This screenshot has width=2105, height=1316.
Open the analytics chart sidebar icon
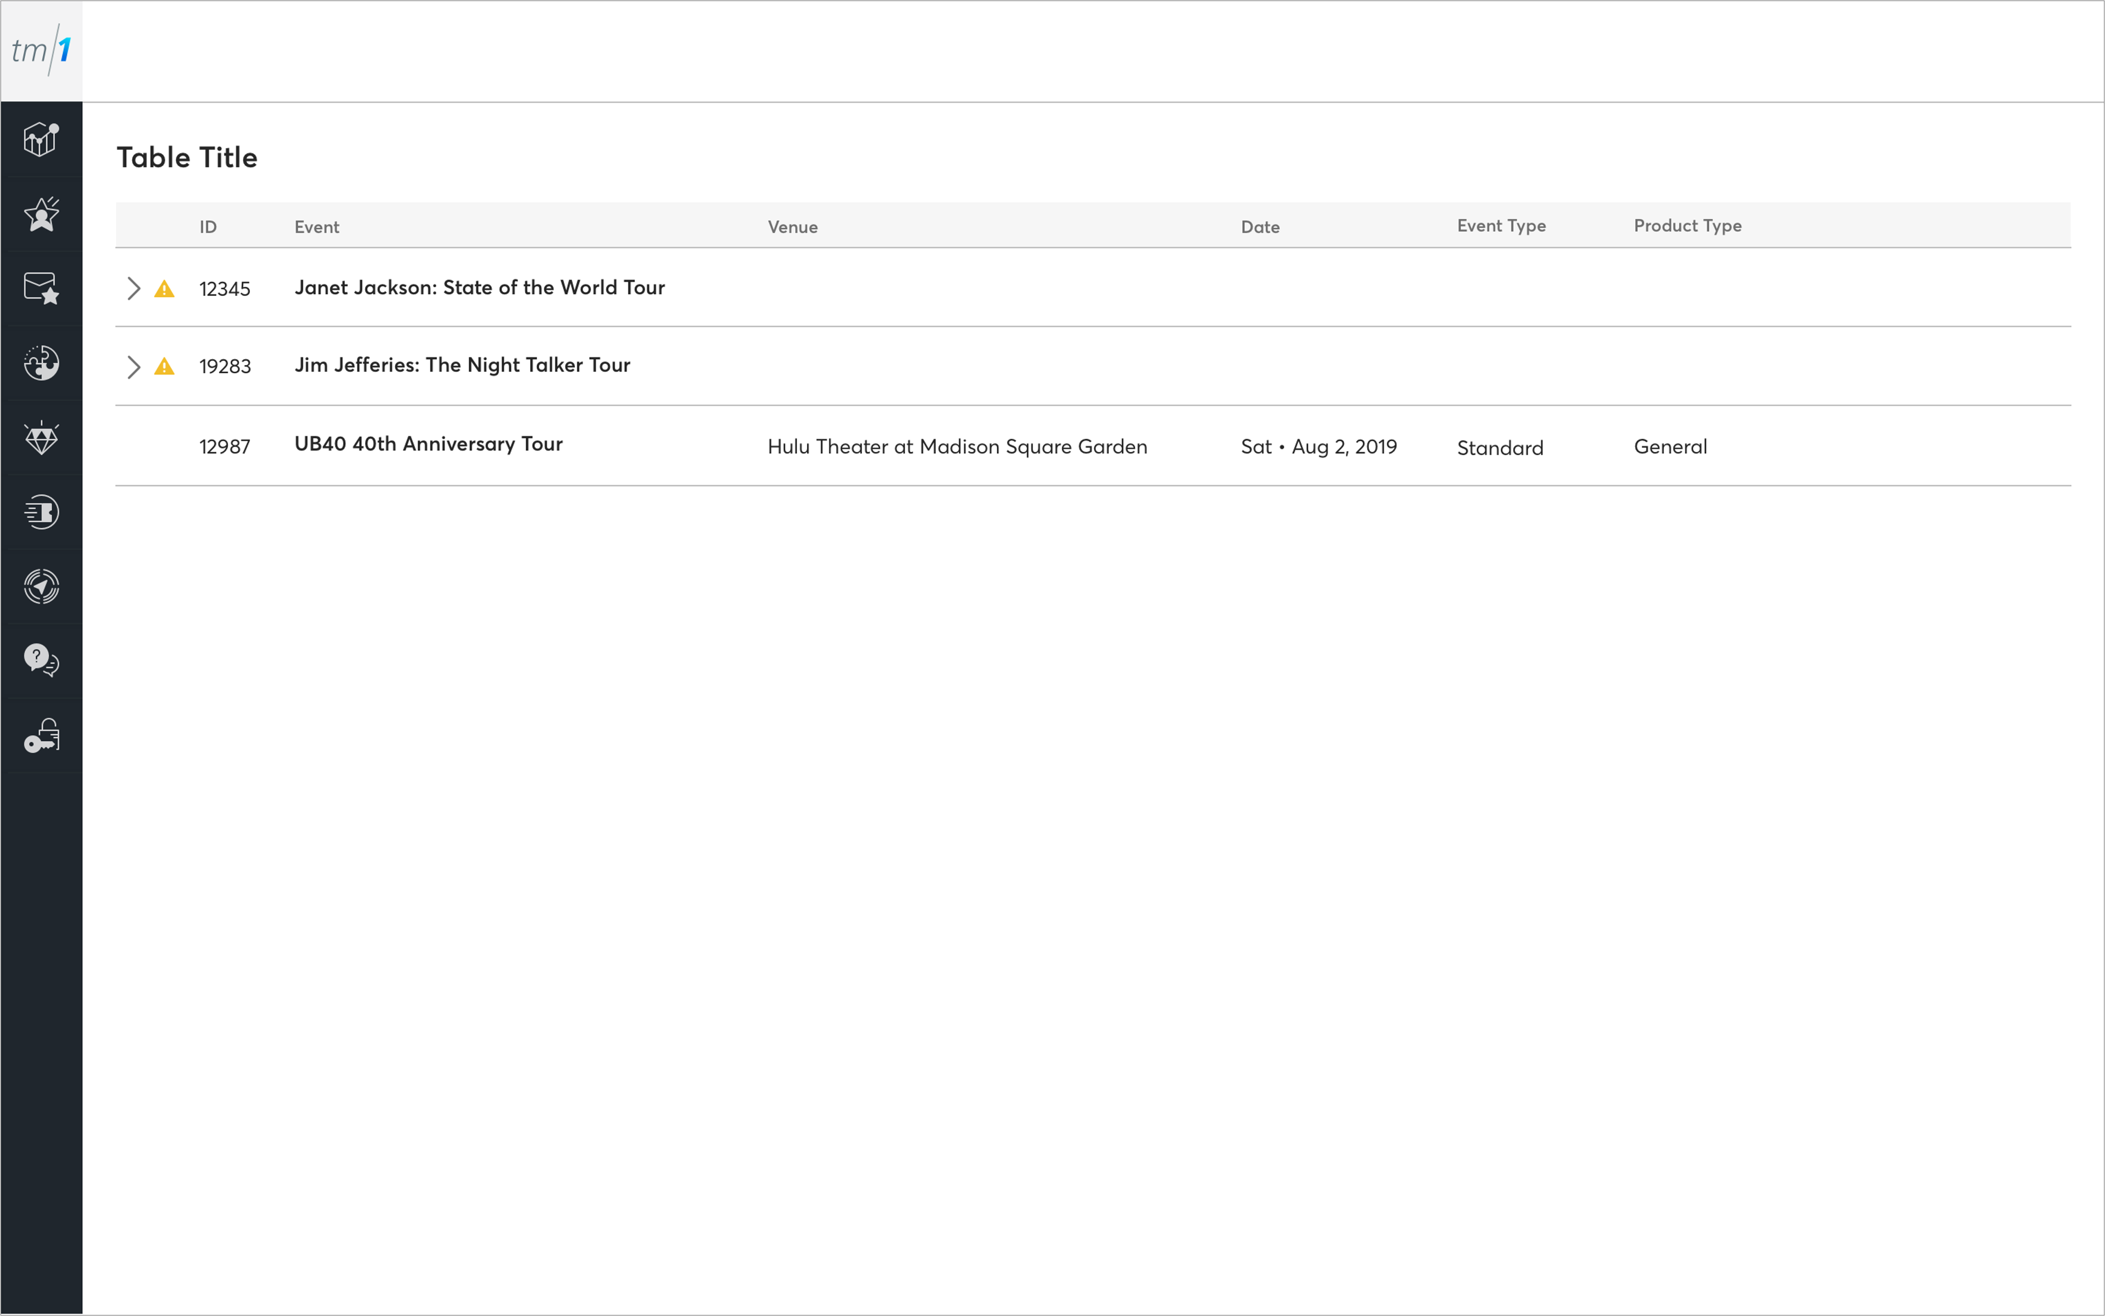[41, 139]
